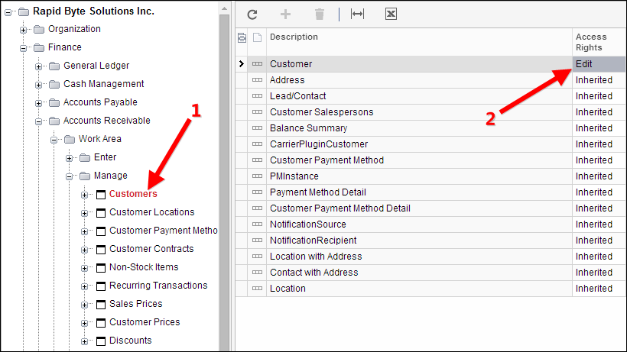627x352 pixels.
Task: Expand the Customer Contracts node
Action: point(84,250)
